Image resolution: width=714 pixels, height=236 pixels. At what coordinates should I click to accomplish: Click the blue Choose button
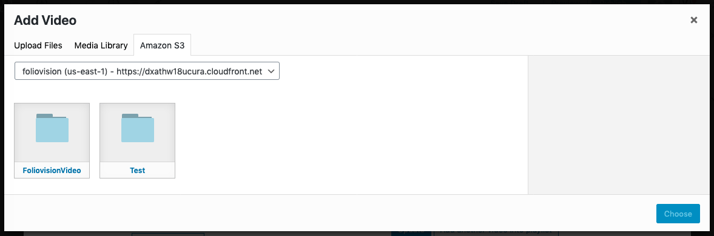pos(678,214)
